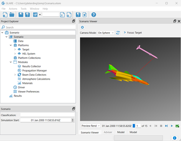Image resolution: width=181 pixels, height=141 pixels.
Task: Click the info icon in the status bar
Action: coord(174,138)
